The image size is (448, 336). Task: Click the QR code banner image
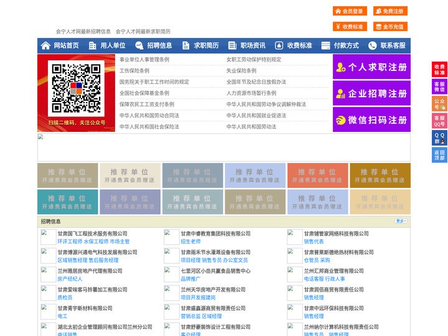pos(77,93)
